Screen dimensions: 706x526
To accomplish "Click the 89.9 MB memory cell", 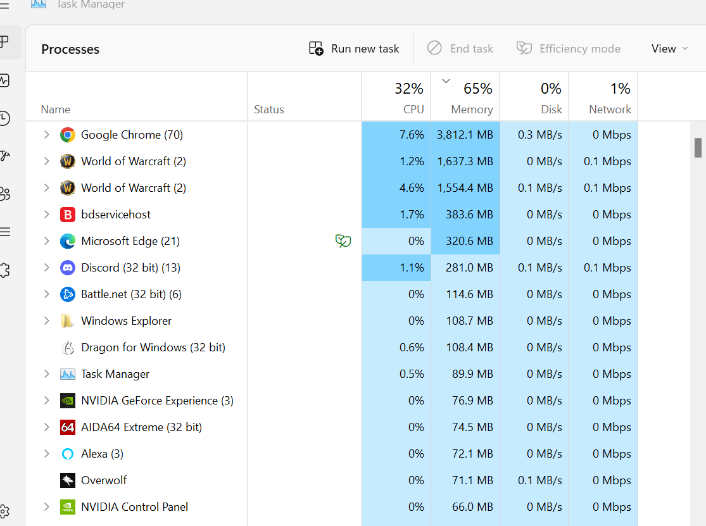I will (x=465, y=373).
